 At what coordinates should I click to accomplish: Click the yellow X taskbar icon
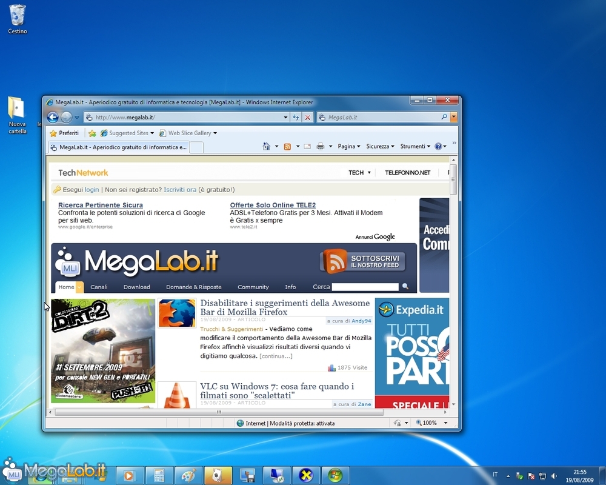pos(305,475)
